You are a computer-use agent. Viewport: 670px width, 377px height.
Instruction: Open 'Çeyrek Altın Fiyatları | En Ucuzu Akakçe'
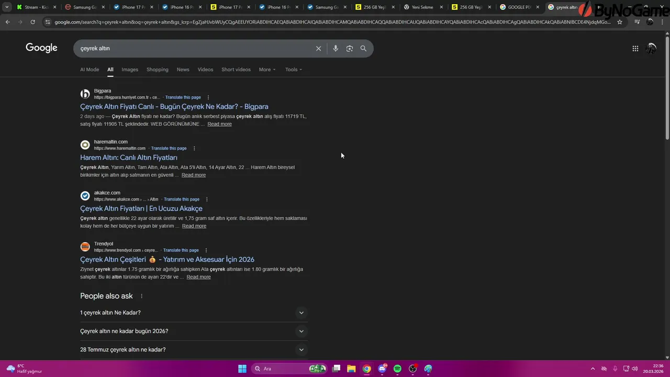pos(141,208)
